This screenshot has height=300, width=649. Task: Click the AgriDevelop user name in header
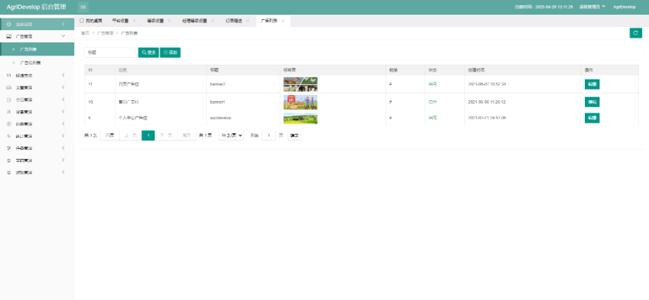tap(624, 7)
